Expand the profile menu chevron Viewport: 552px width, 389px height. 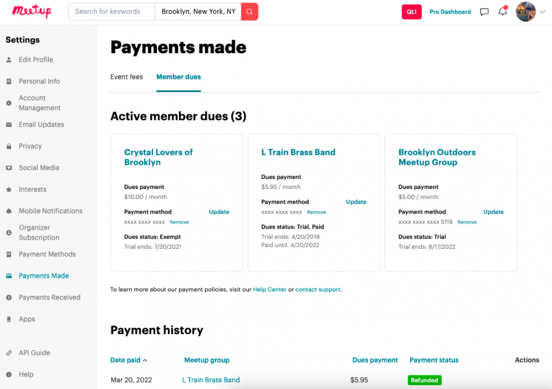tap(543, 12)
